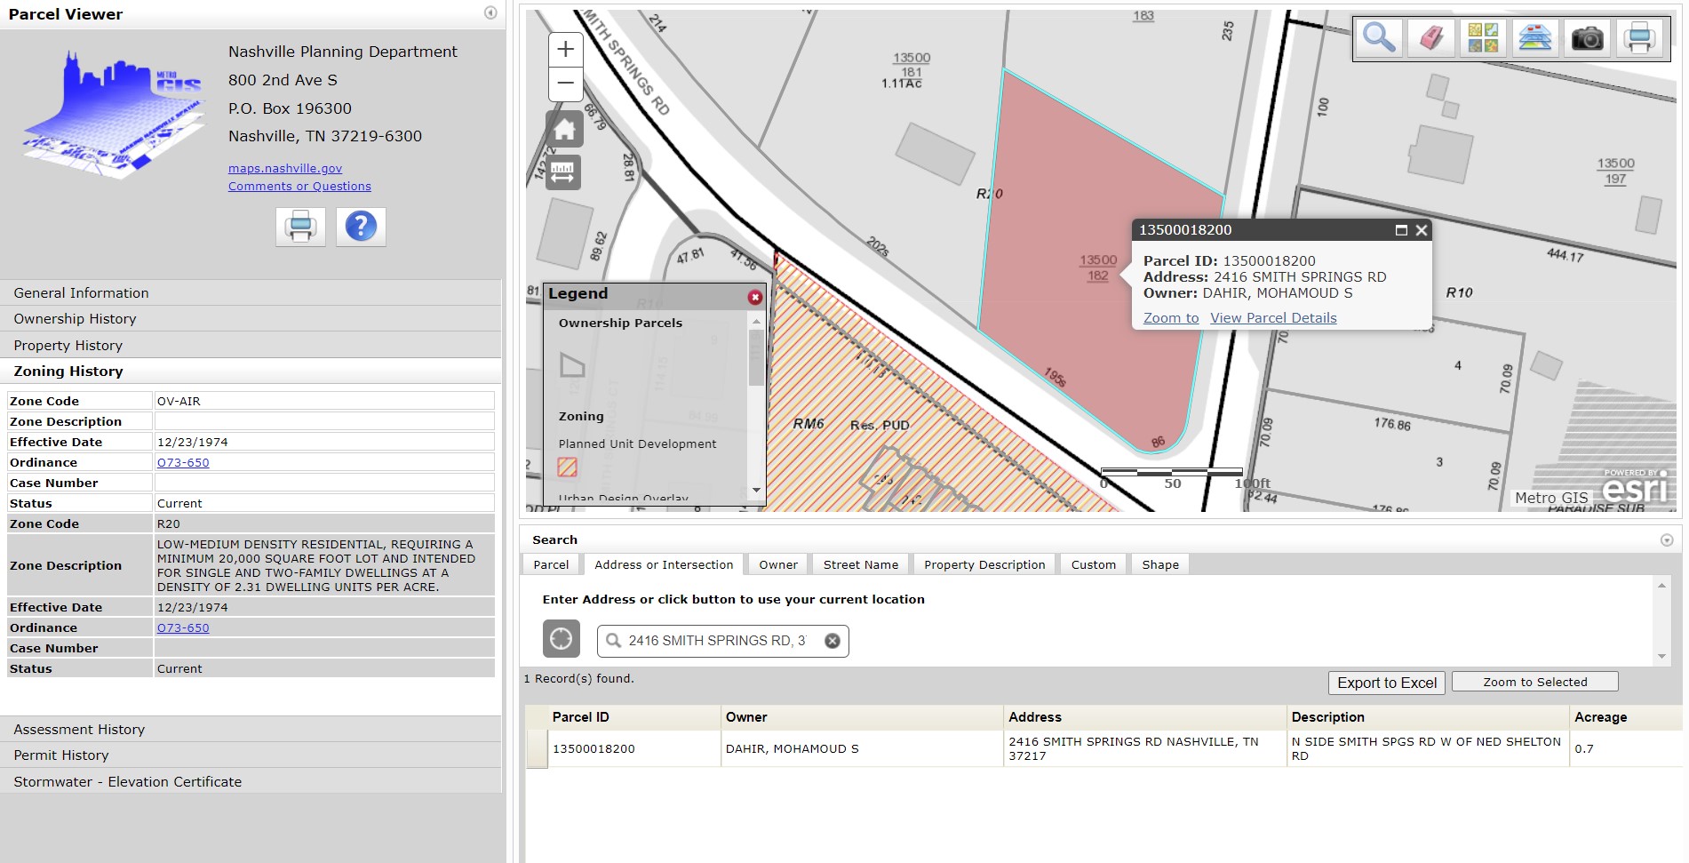Open help with the question mark icon
Viewport: 1689px width, 863px height.
pos(361,227)
